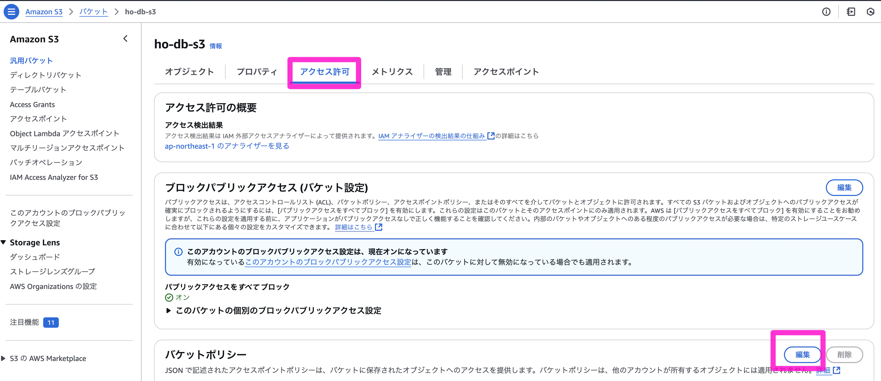This screenshot has width=881, height=381.
Task: Click the パブリックアクセスをすべてブロック label
Action: point(227,287)
